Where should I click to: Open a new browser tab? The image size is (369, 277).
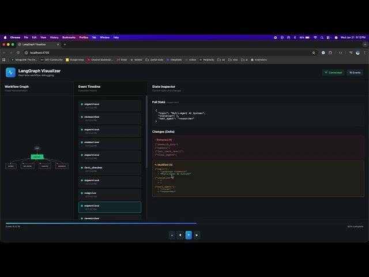pos(65,44)
